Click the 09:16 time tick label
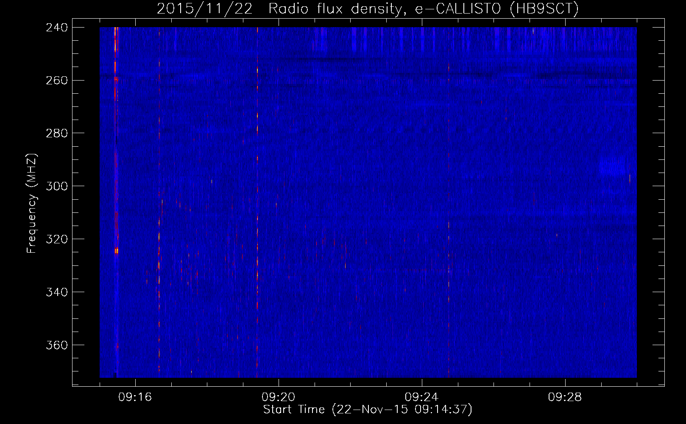Image resolution: width=686 pixels, height=424 pixels. click(x=135, y=397)
